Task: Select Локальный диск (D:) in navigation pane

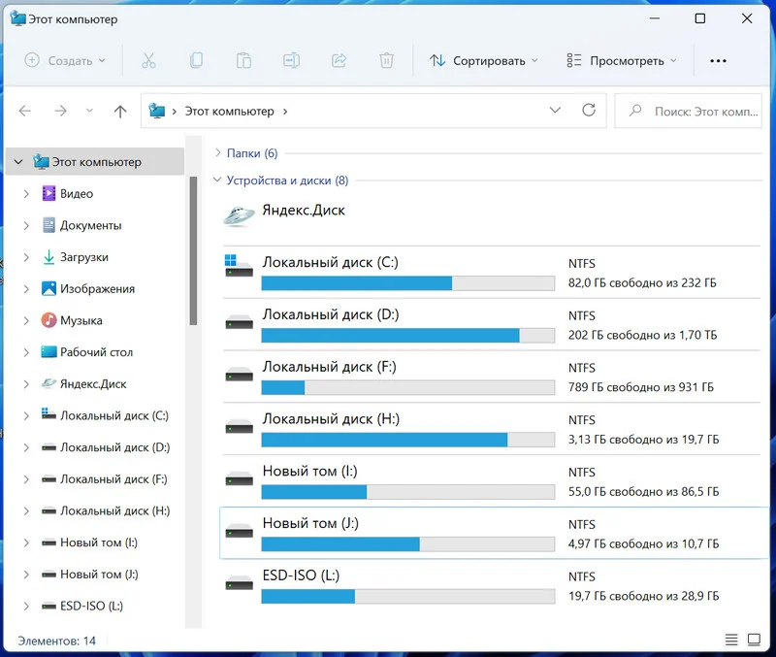Action: coord(114,447)
